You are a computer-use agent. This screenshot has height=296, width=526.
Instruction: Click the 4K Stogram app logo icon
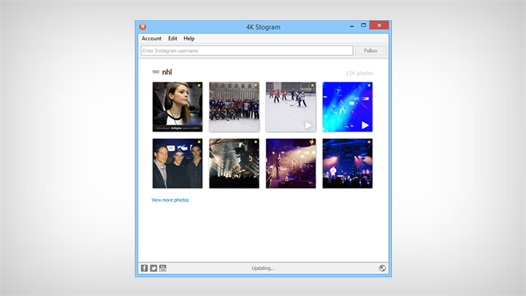coord(143,26)
